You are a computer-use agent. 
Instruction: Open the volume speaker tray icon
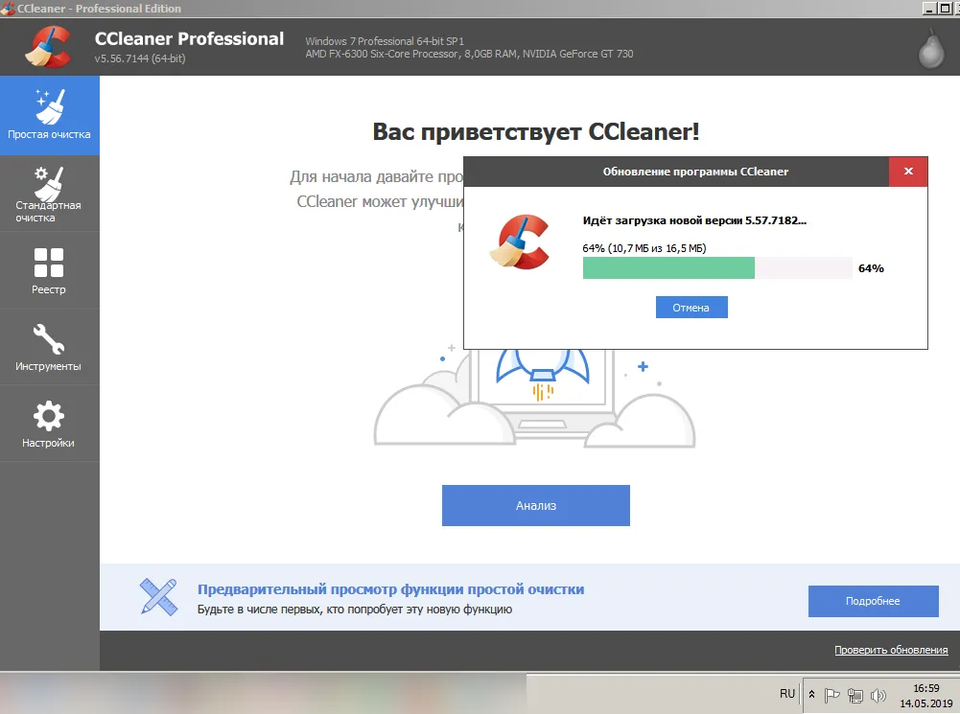pyautogui.click(x=878, y=695)
